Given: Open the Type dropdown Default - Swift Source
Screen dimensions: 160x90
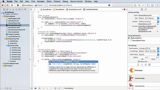Looking at the screenshot, I should (x=149, y=18).
